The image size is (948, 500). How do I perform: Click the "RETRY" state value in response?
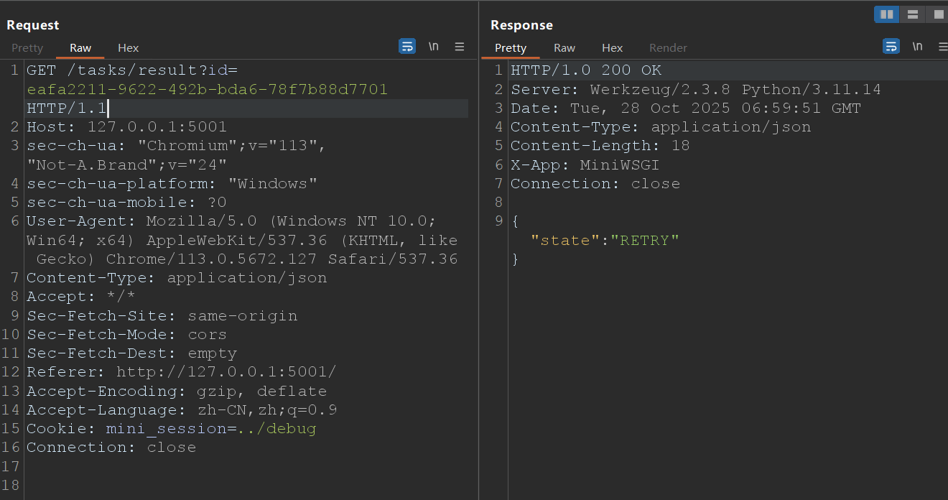pos(645,240)
